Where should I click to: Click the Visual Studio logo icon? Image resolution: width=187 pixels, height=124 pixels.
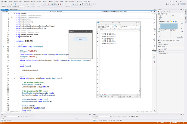[2, 1]
